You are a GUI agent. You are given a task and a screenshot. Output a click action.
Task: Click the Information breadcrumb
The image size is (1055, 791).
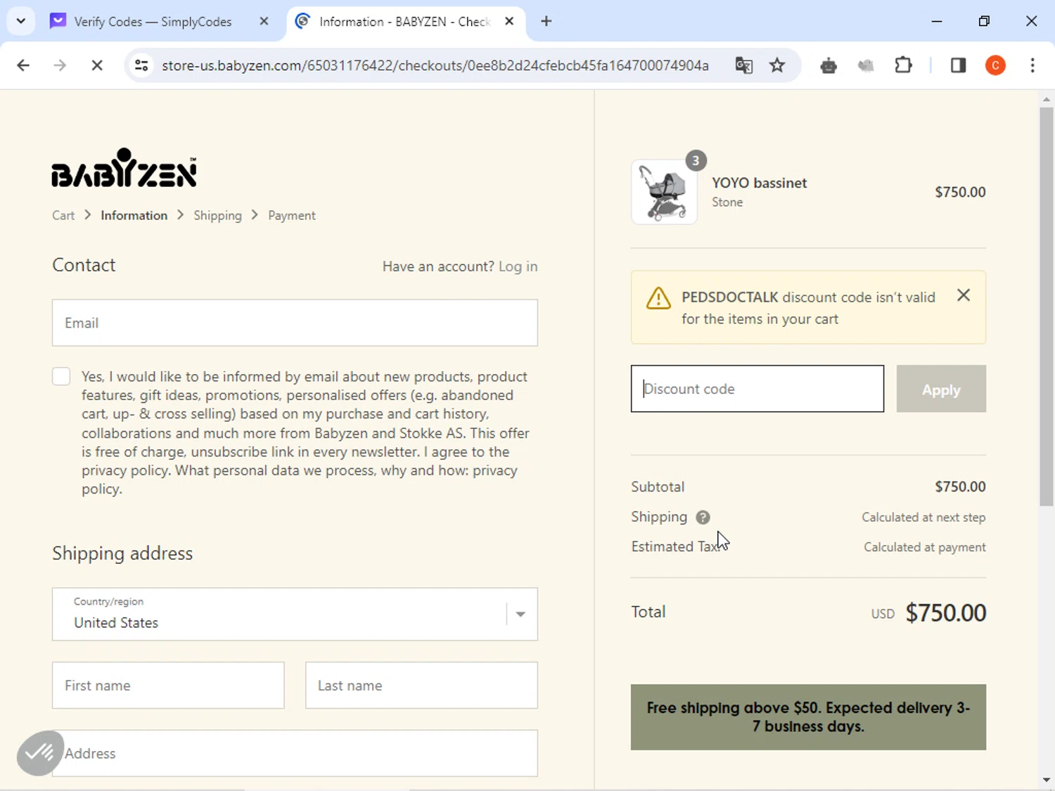(x=134, y=215)
